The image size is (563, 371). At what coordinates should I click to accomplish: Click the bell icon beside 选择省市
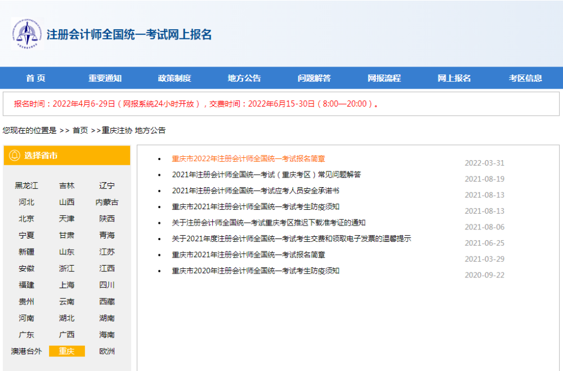point(15,156)
